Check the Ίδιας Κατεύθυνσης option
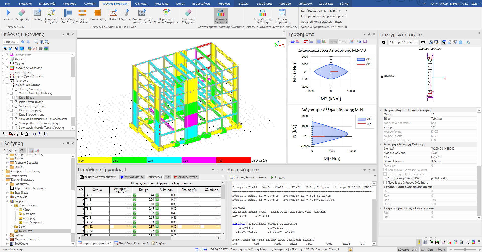This screenshot has width=482, height=252. [11, 102]
